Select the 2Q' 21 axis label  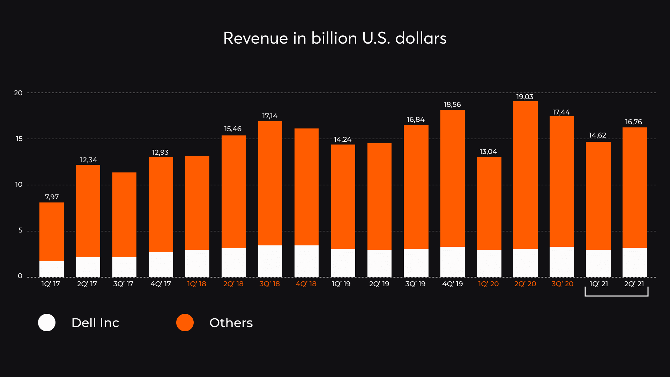pos(634,284)
